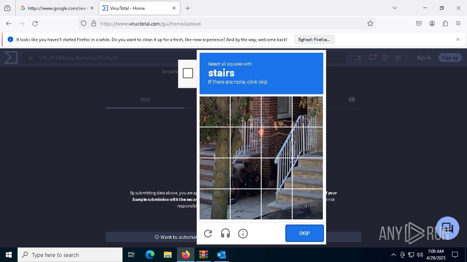Show hidden system tray icons

coord(393,255)
